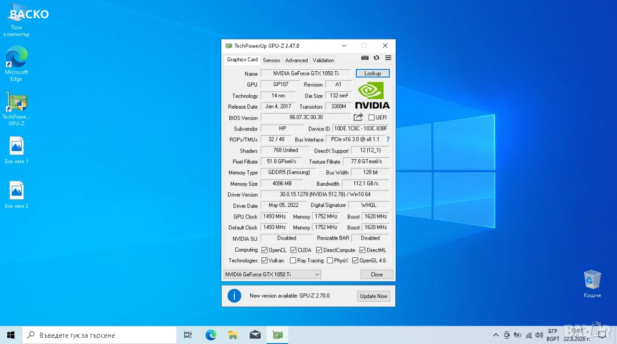Switch to the Sensors tab

pos(271,60)
